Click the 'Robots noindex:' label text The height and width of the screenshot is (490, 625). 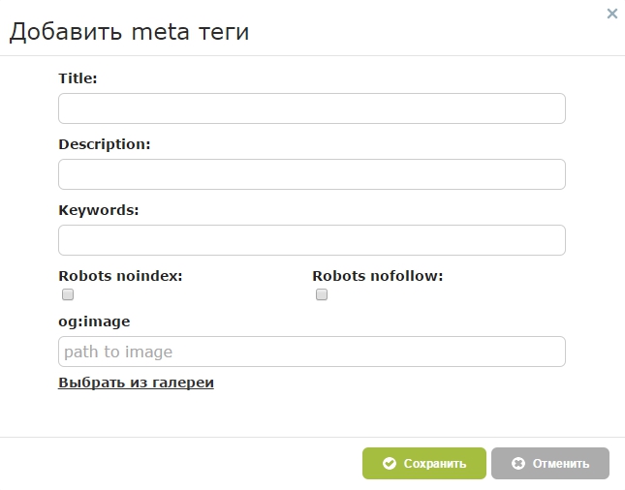tap(120, 276)
